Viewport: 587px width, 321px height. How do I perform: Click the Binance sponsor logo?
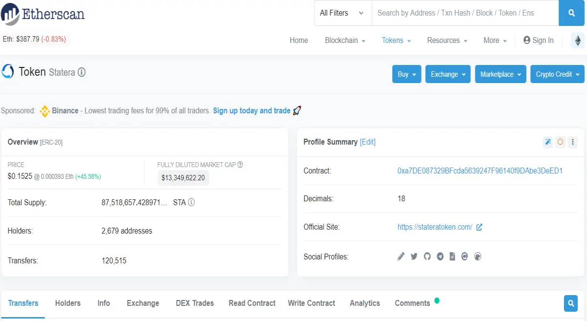point(45,111)
